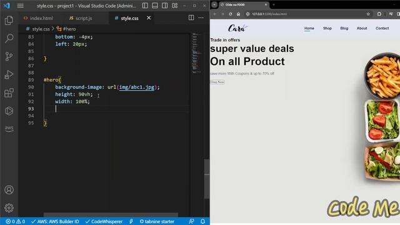Open the img/abc1.jpg link in code
The width and height of the screenshot is (400, 225).
click(137, 87)
